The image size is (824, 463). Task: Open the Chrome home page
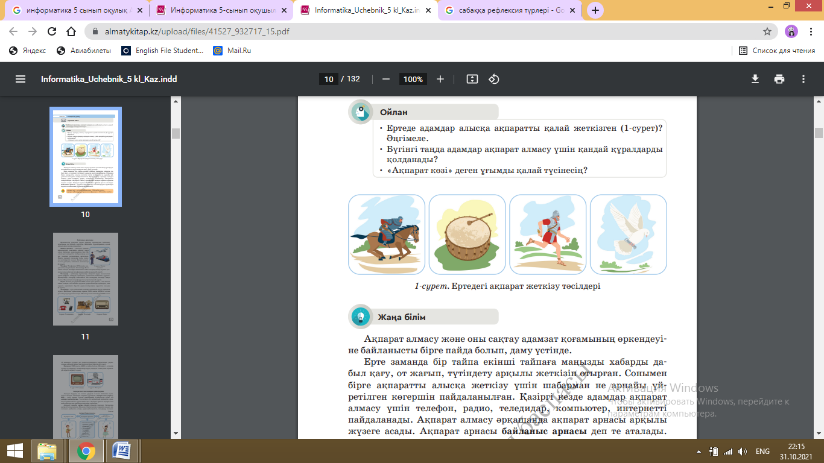[71, 31]
